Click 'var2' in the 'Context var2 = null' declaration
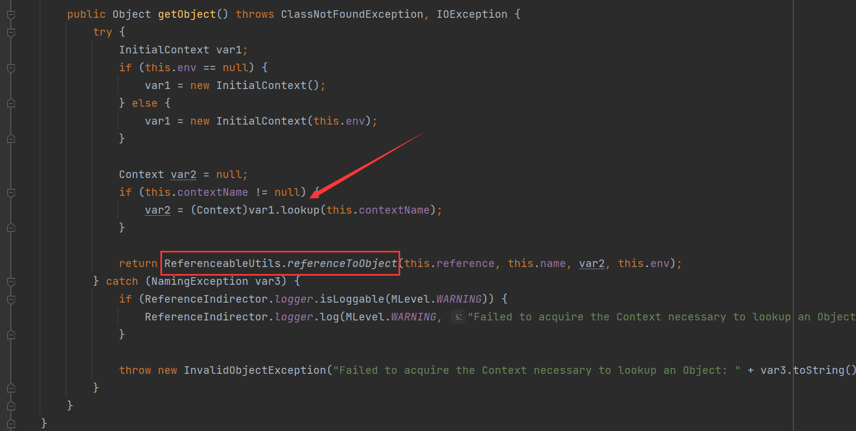The height and width of the screenshot is (431, 856). (184, 175)
